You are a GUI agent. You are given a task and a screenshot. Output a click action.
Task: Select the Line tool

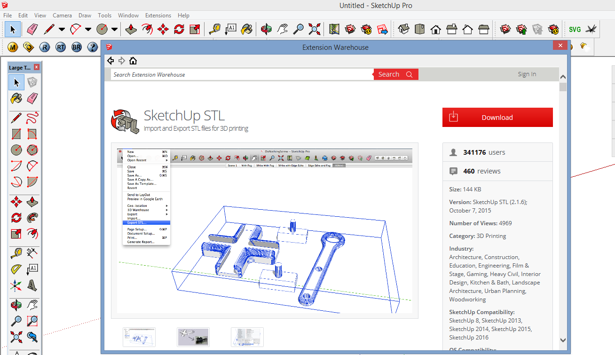pos(49,29)
